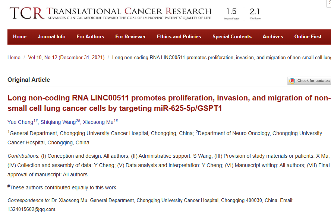Go to Ethics and Policies
This screenshot has height=218, width=331.
coord(179,37)
